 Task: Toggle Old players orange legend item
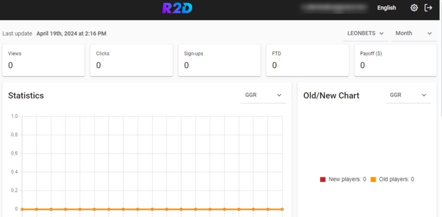(x=392, y=179)
